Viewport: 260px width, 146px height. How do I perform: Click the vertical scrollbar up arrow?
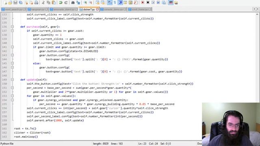pos(257,15)
